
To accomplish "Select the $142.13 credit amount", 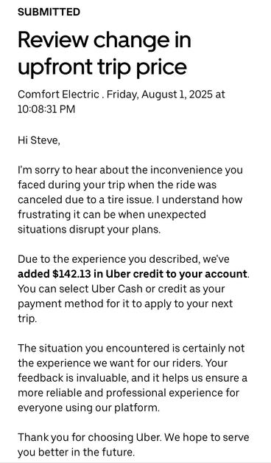I will [x=72, y=274].
